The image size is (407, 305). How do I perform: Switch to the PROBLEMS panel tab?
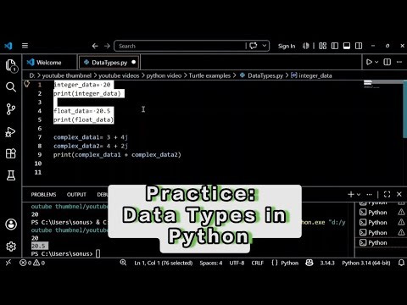(43, 195)
